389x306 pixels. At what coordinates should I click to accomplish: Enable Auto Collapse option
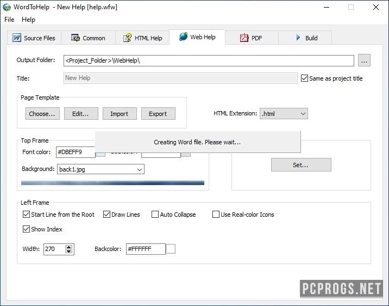(155, 215)
